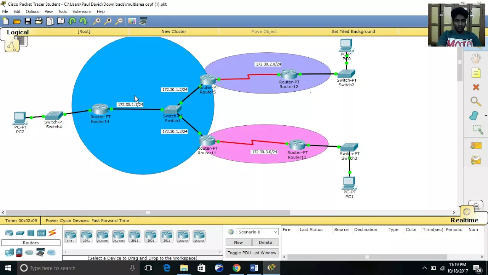Select the Delete tool
488x275 pixels.
[x=476, y=87]
